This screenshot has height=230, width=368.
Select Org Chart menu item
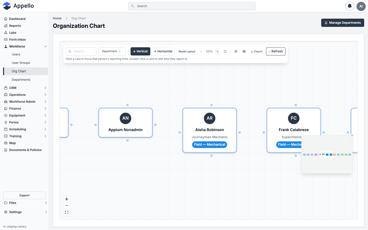click(26, 71)
